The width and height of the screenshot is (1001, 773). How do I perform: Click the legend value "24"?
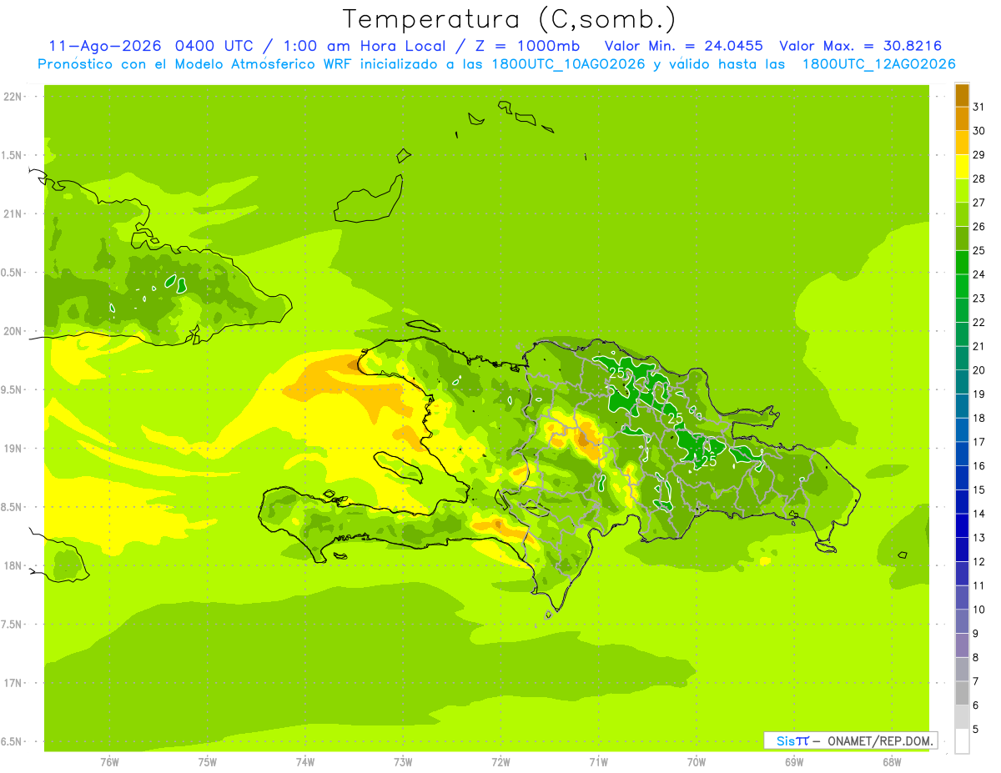click(x=979, y=274)
